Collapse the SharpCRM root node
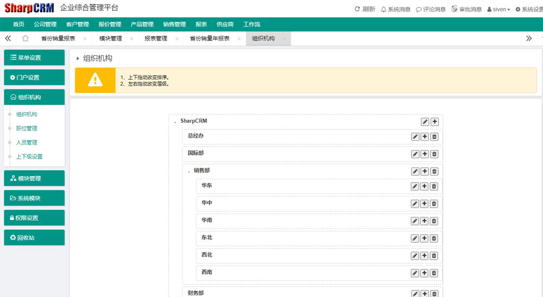The image size is (543, 297). click(175, 122)
